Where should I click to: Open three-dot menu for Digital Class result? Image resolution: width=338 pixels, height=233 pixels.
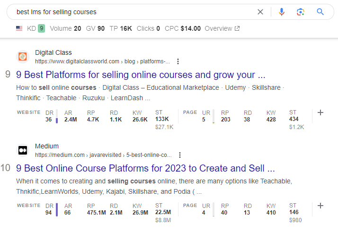coord(178,61)
